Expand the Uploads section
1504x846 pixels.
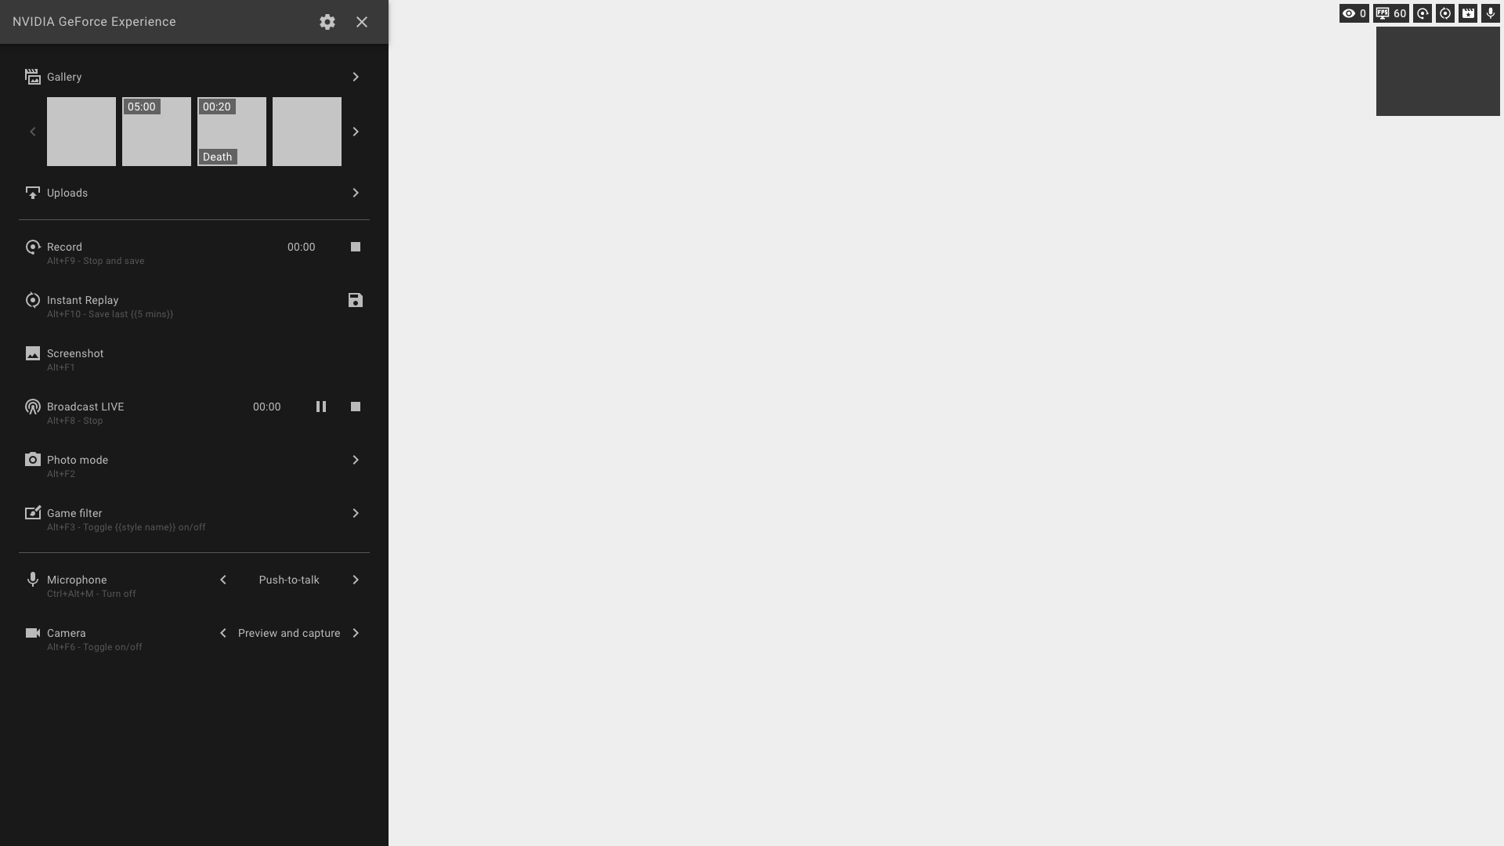[356, 192]
